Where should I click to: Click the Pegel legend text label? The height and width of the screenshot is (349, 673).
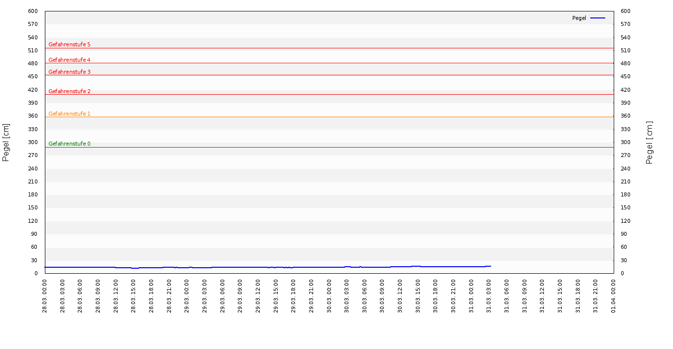click(579, 18)
